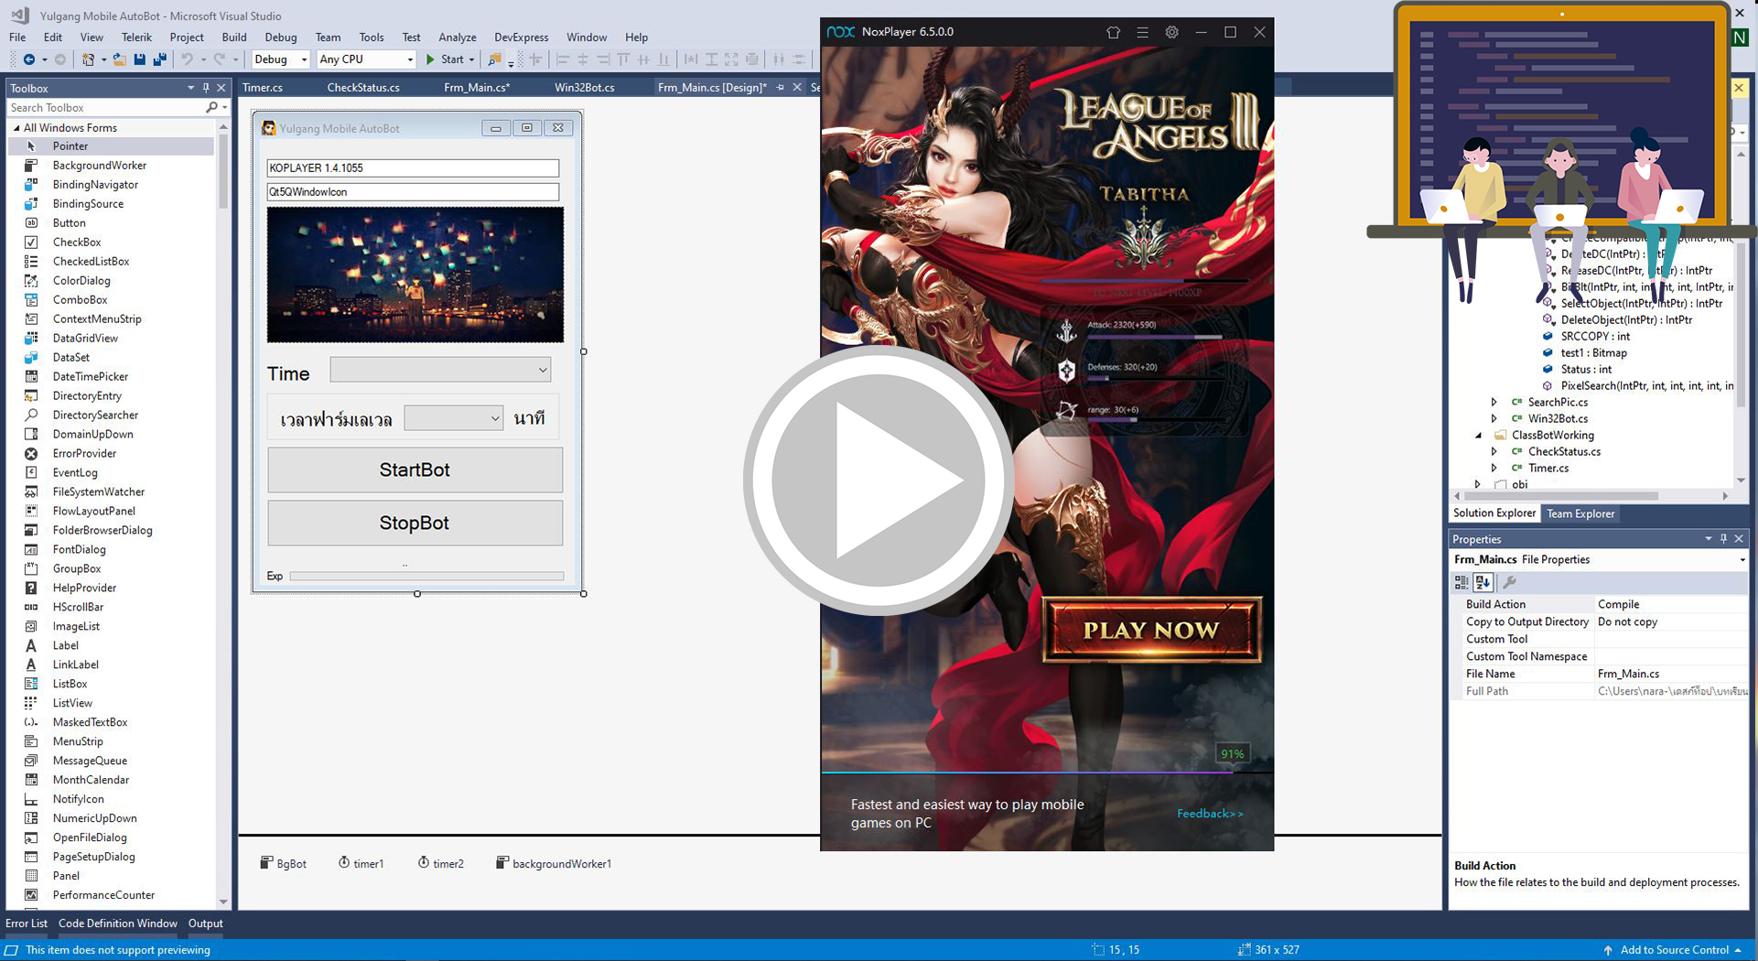
Task: Close the Toolbox panel
Action: point(221,88)
